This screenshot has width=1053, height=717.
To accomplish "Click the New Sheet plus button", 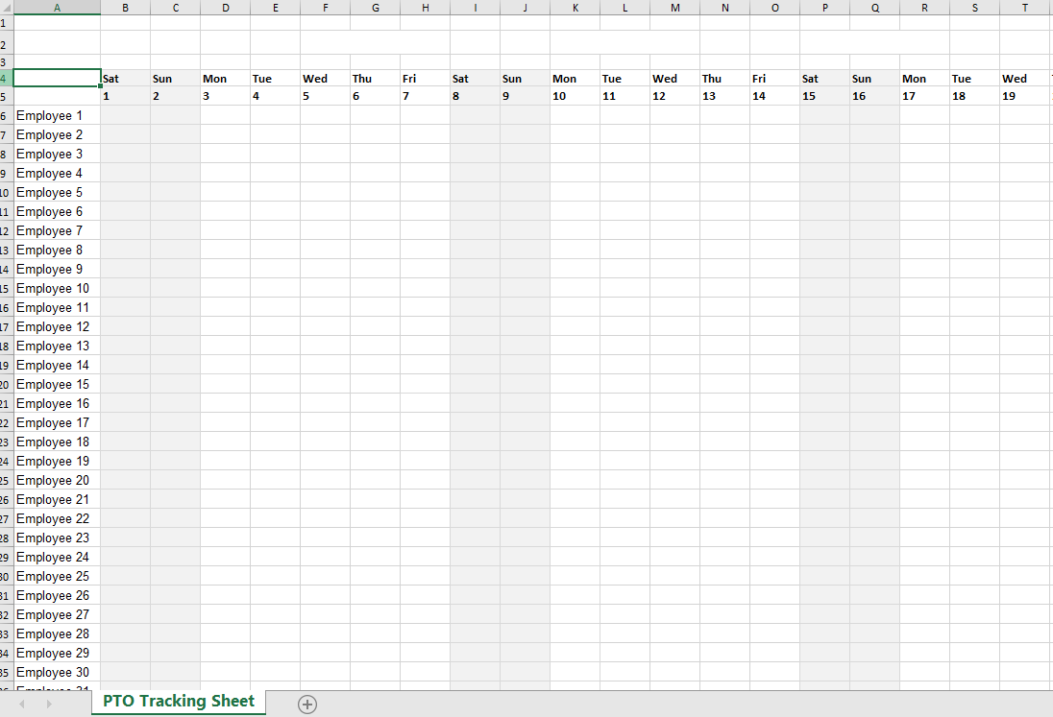I will [x=307, y=705].
